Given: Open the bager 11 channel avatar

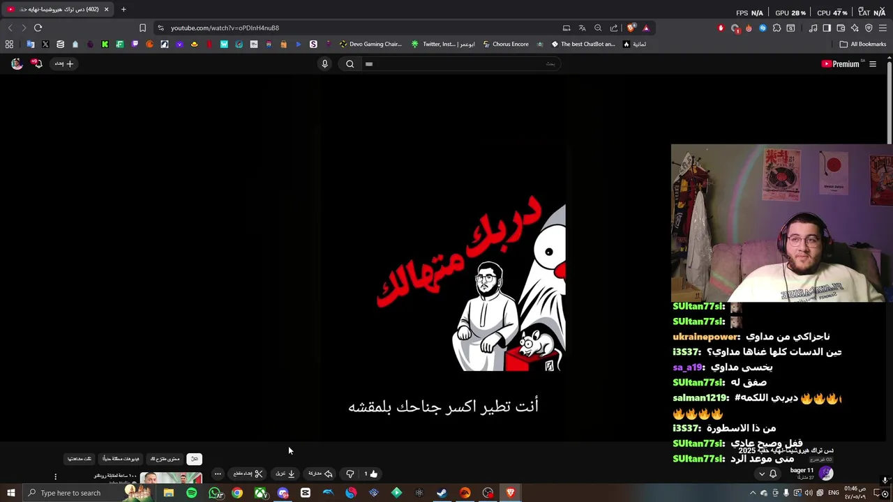Looking at the screenshot, I should (826, 473).
